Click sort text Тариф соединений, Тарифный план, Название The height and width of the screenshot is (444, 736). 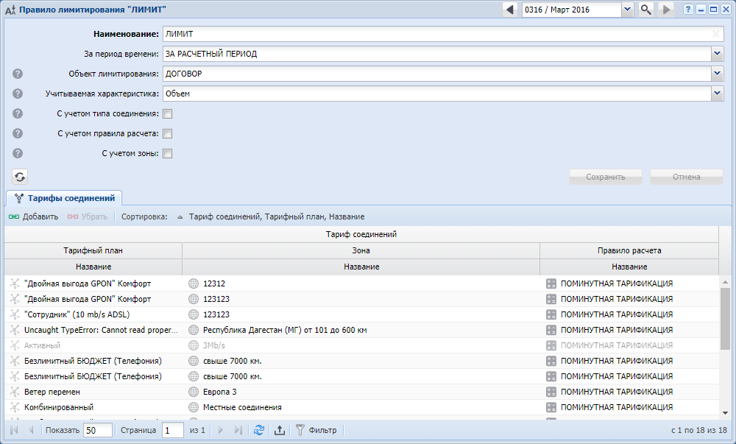(x=277, y=216)
